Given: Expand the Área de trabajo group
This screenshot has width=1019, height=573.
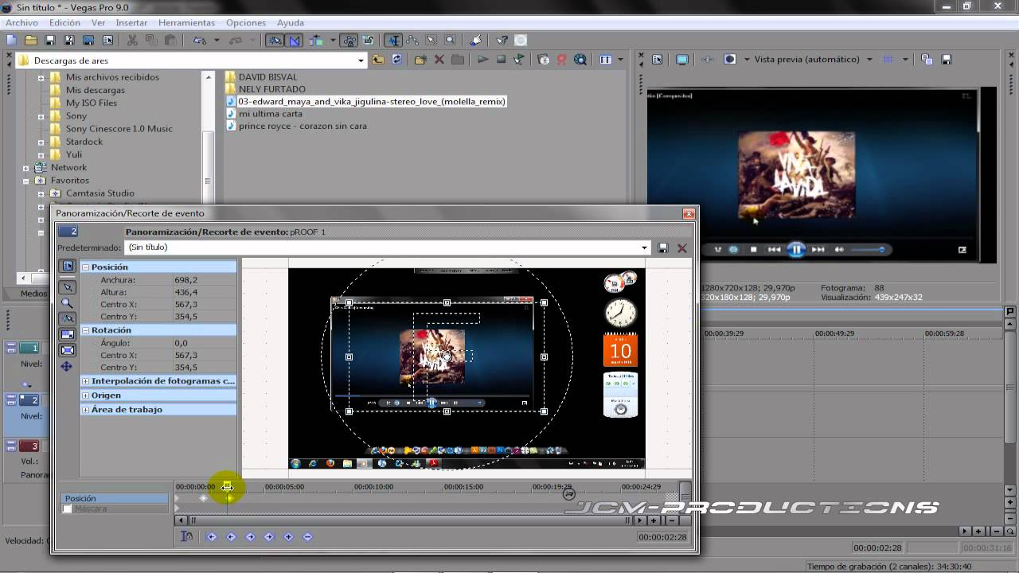Looking at the screenshot, I should pyautogui.click(x=85, y=410).
